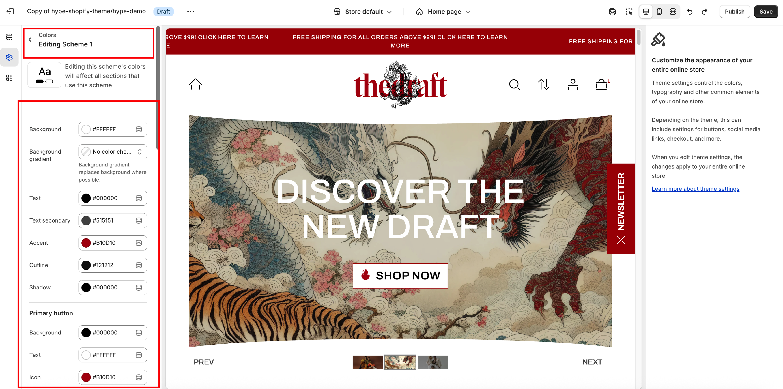Expand Background gradient color chooser

(x=113, y=152)
